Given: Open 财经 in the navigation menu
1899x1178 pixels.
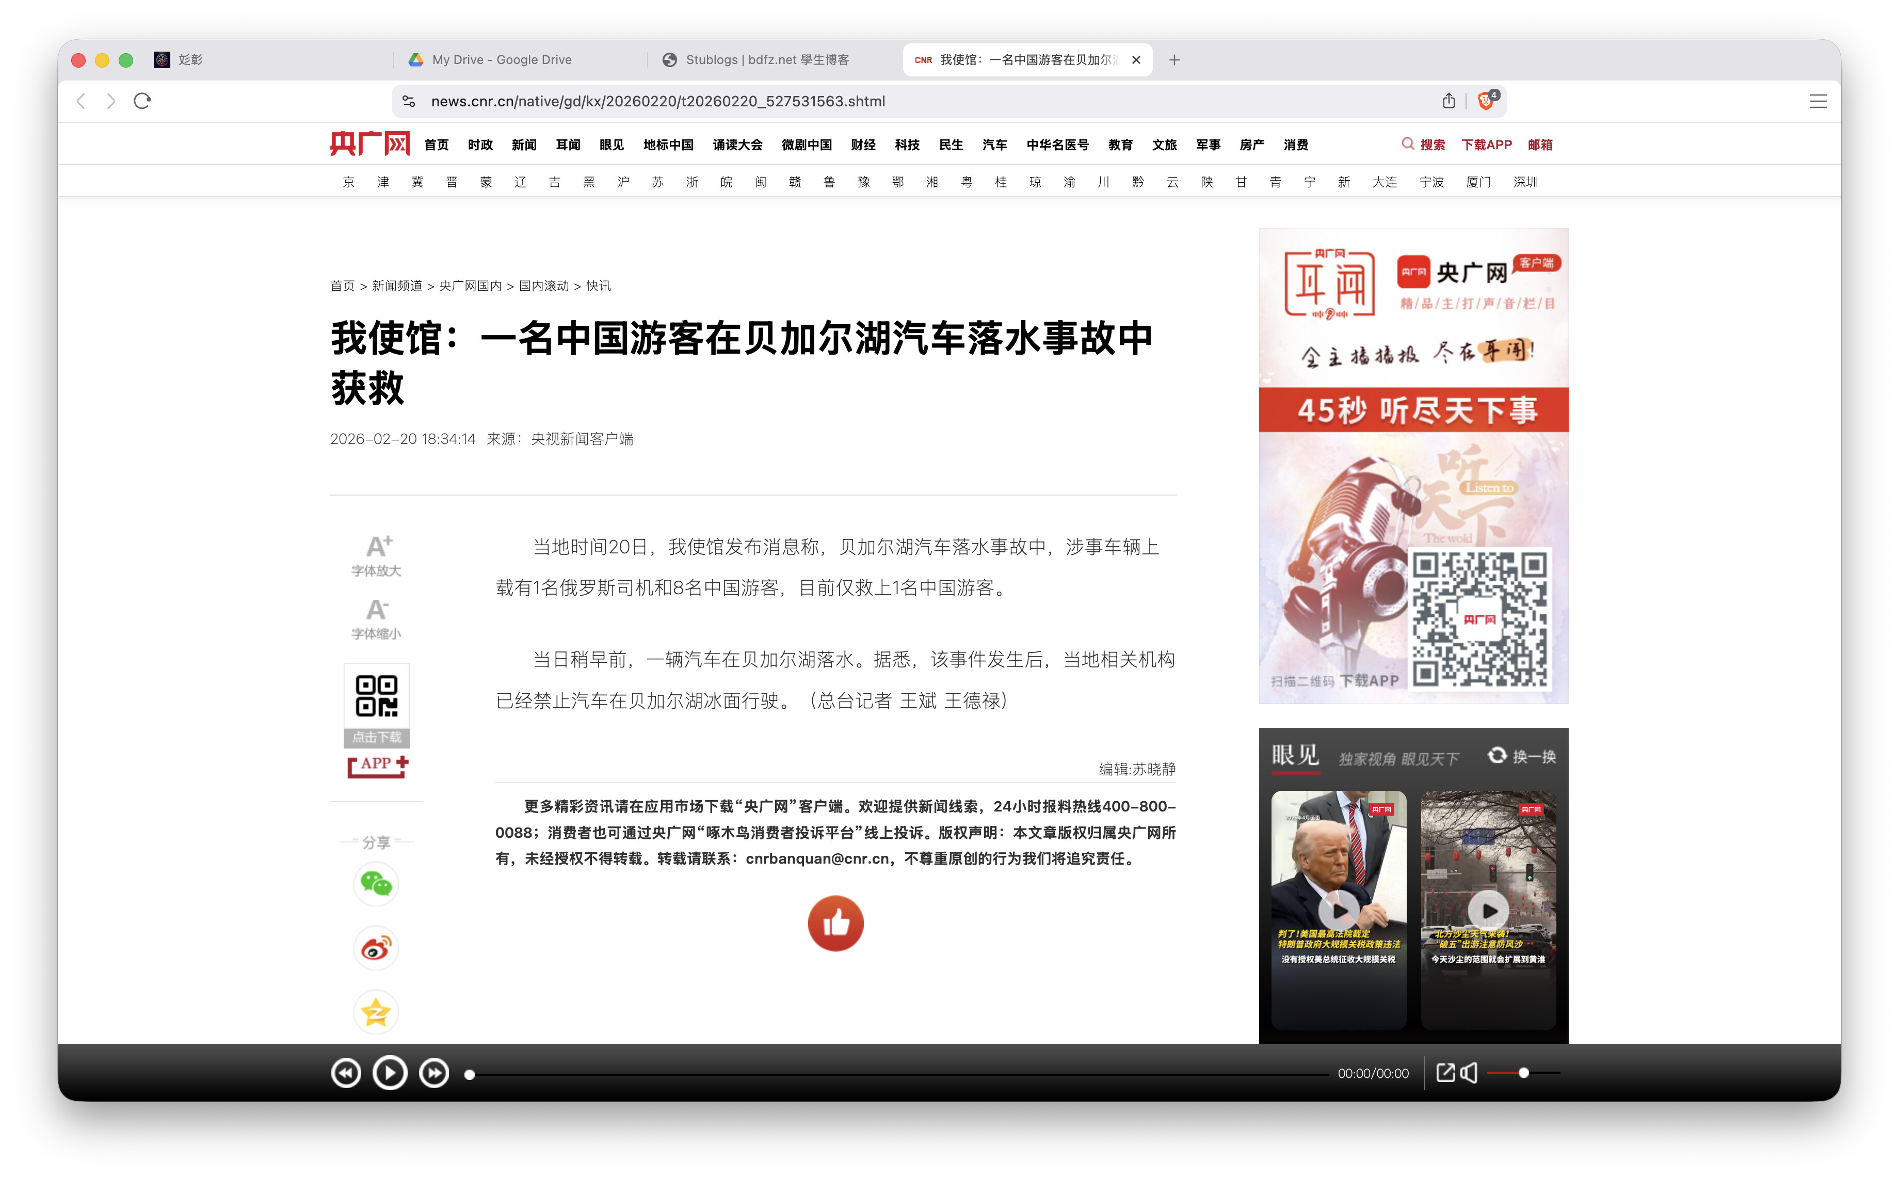Looking at the screenshot, I should click(x=863, y=145).
